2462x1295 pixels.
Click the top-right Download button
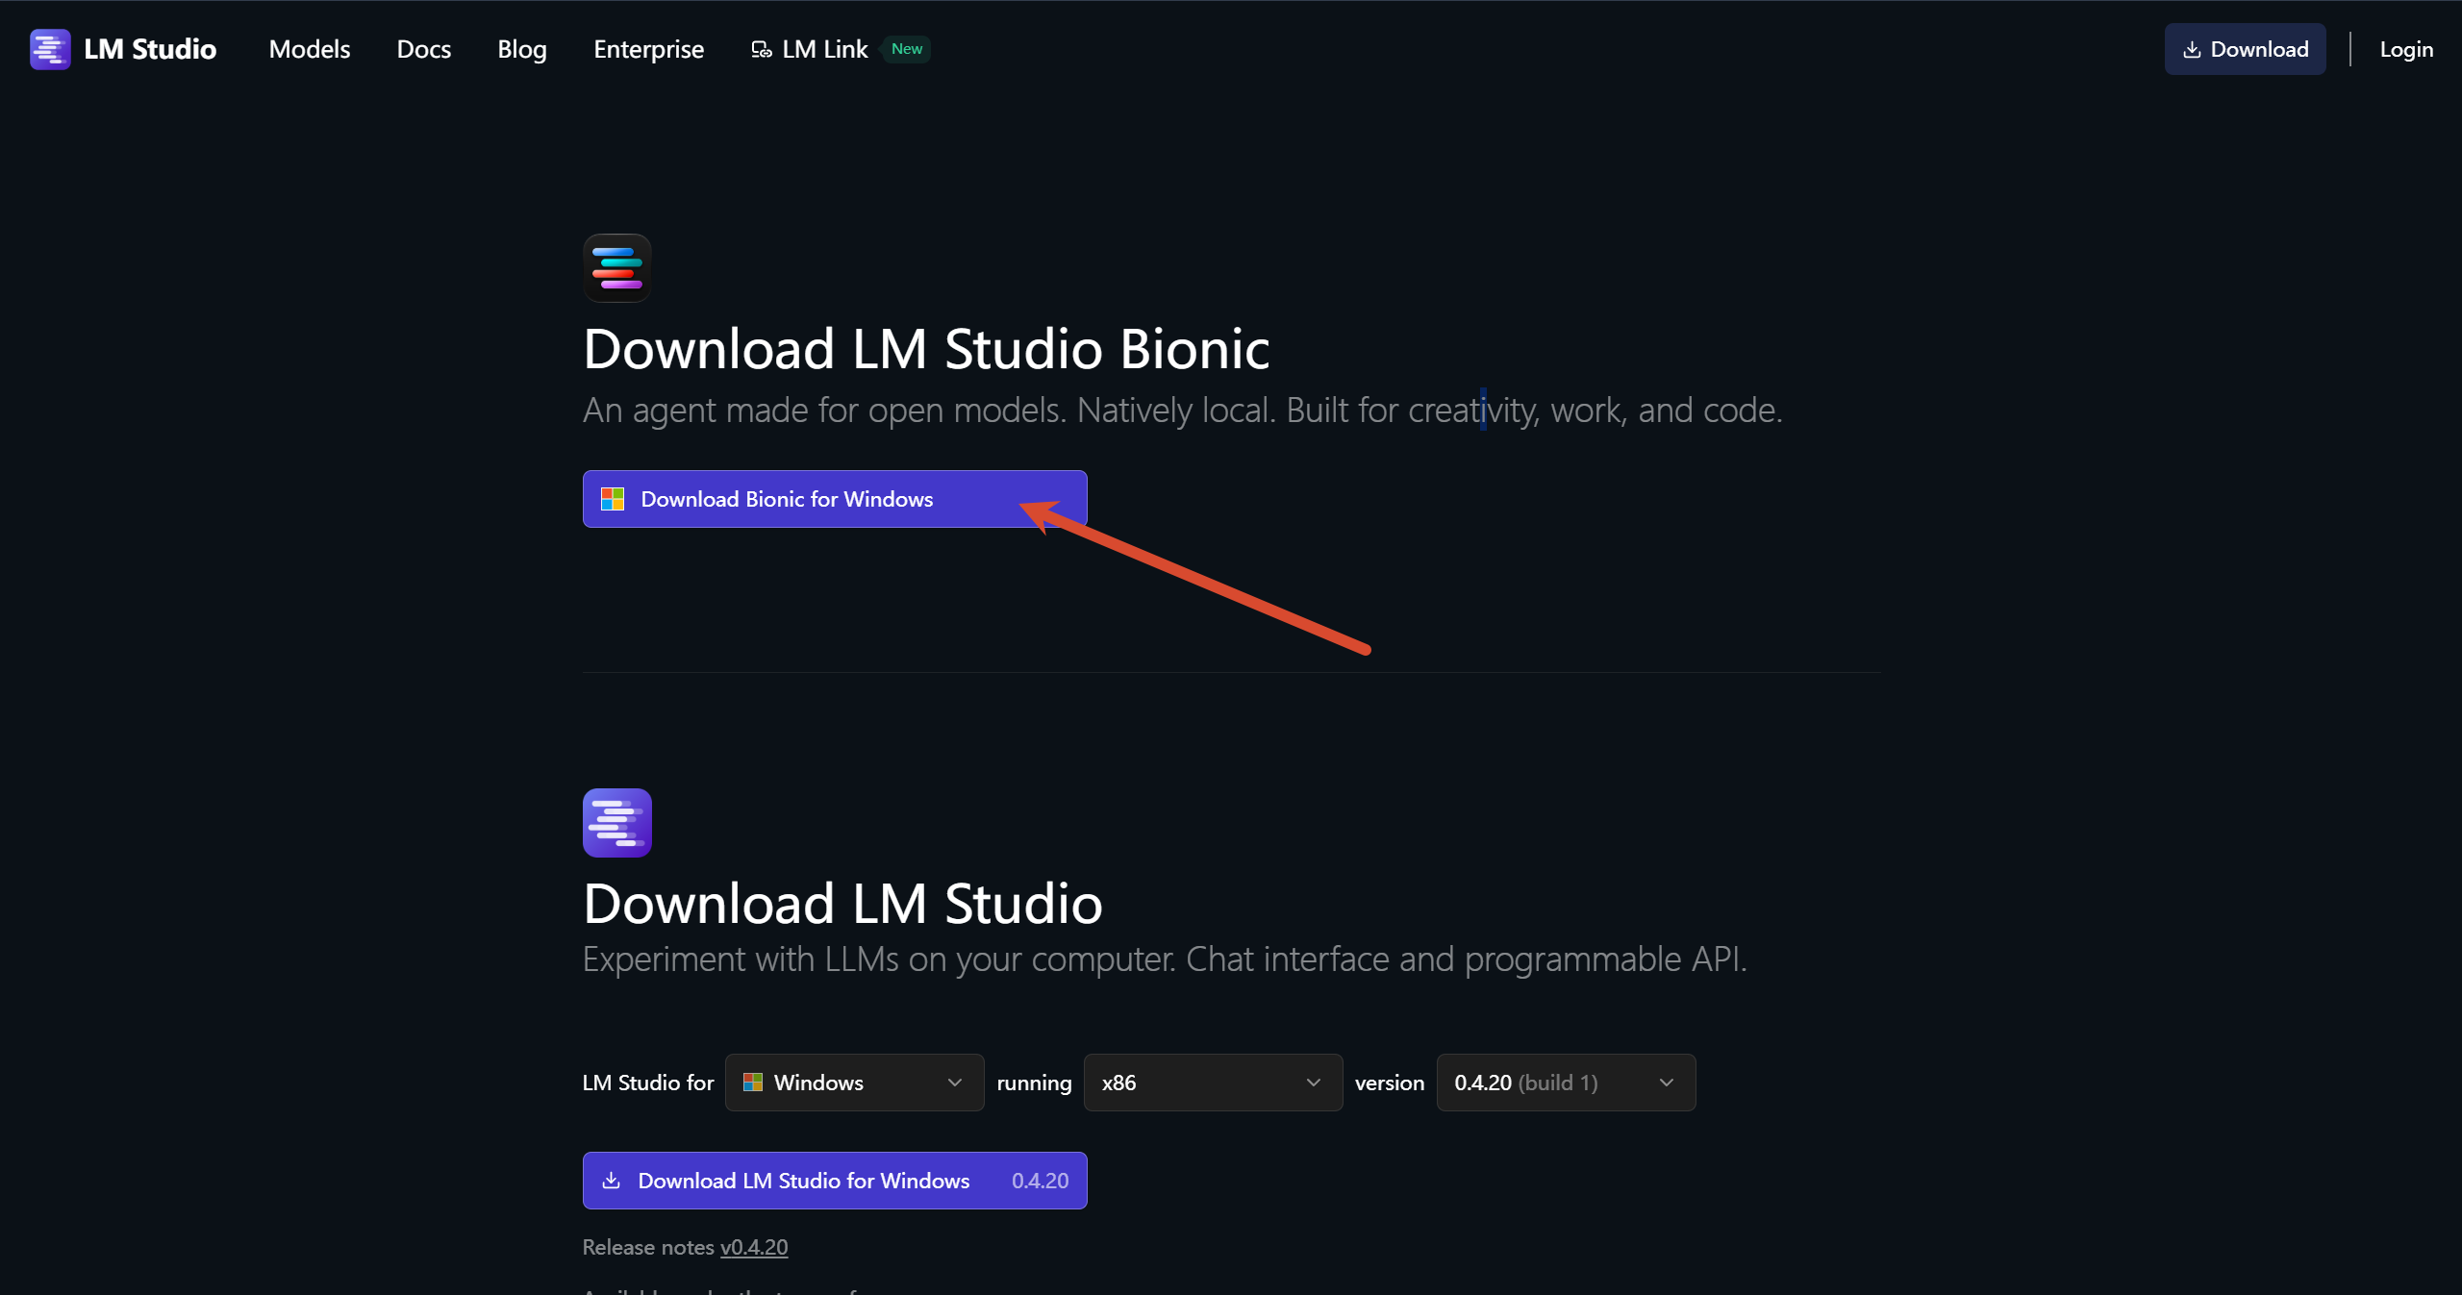click(2245, 49)
